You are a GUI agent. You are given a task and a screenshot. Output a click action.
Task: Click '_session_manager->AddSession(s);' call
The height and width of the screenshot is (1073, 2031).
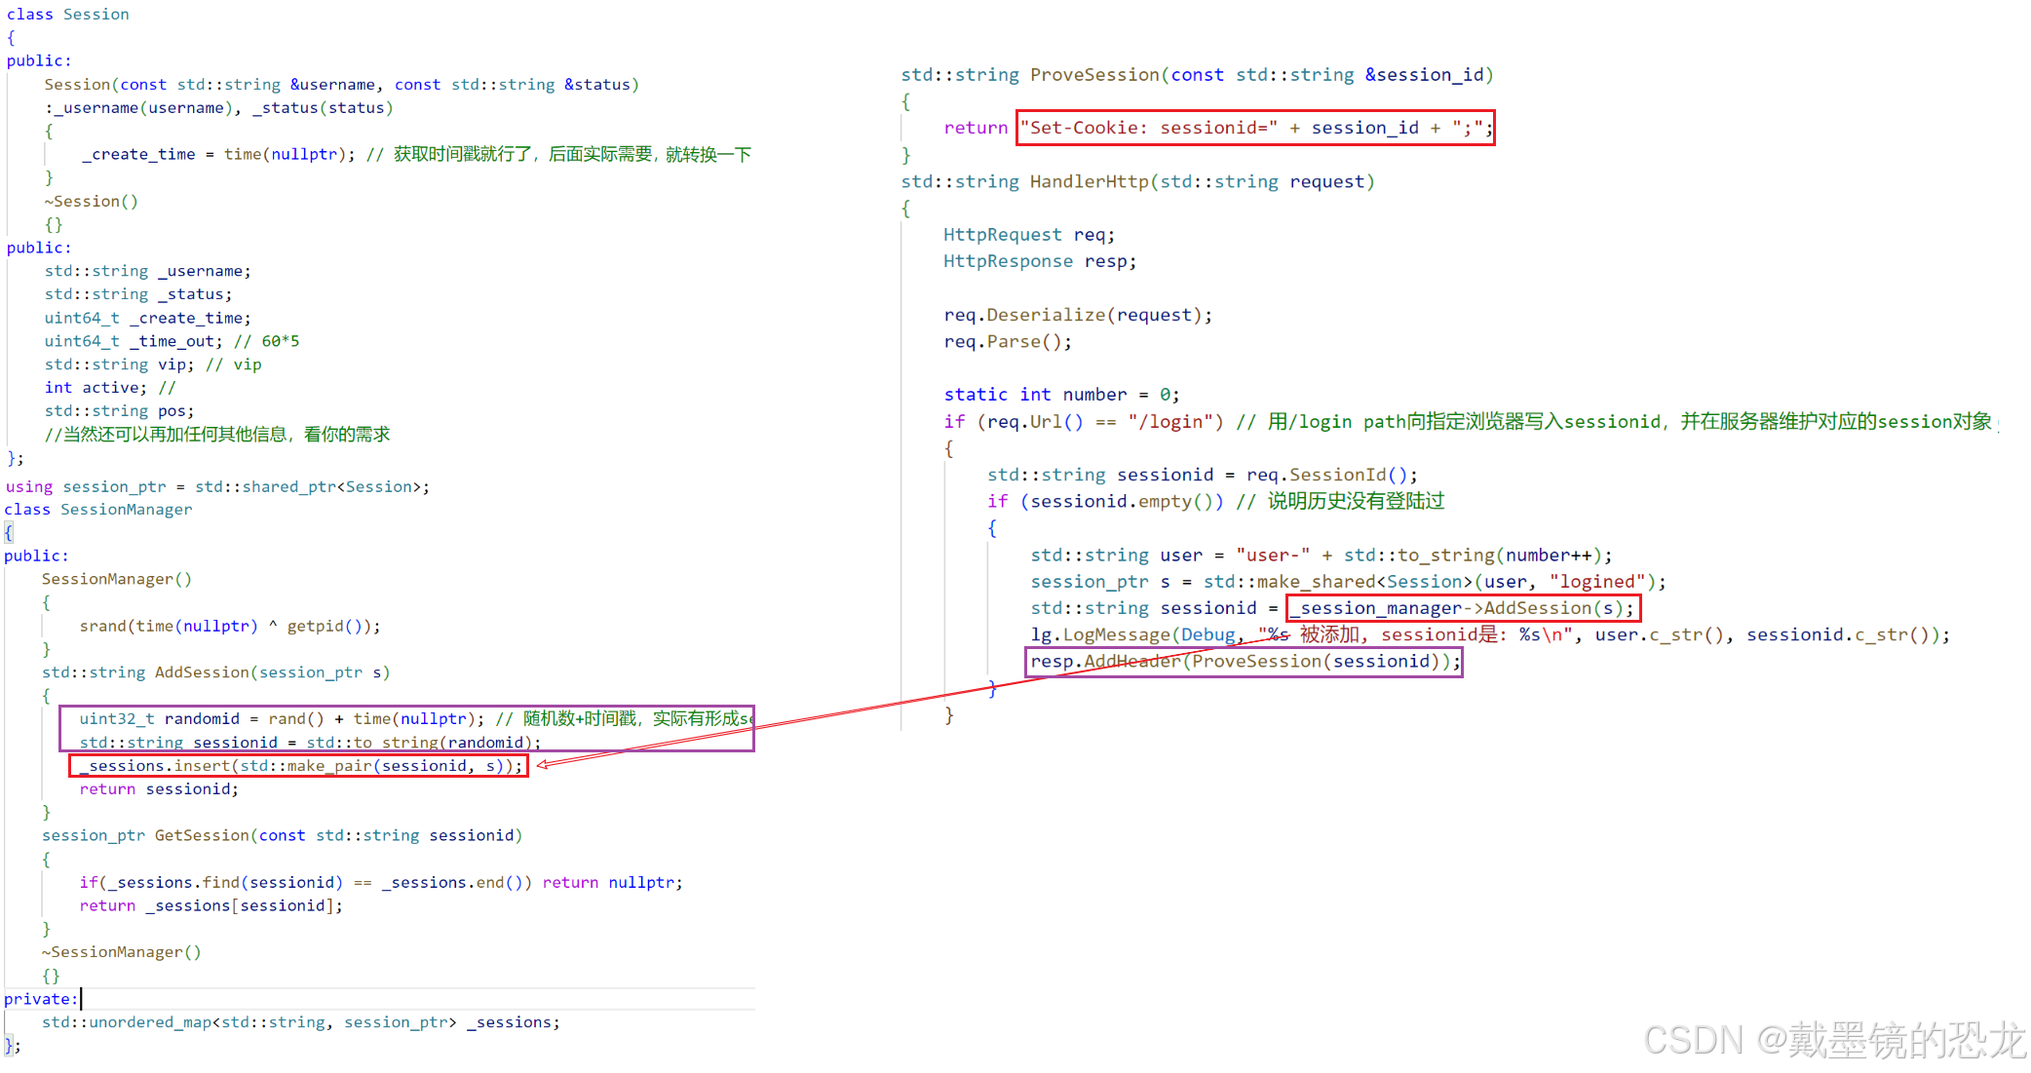pos(1463,608)
